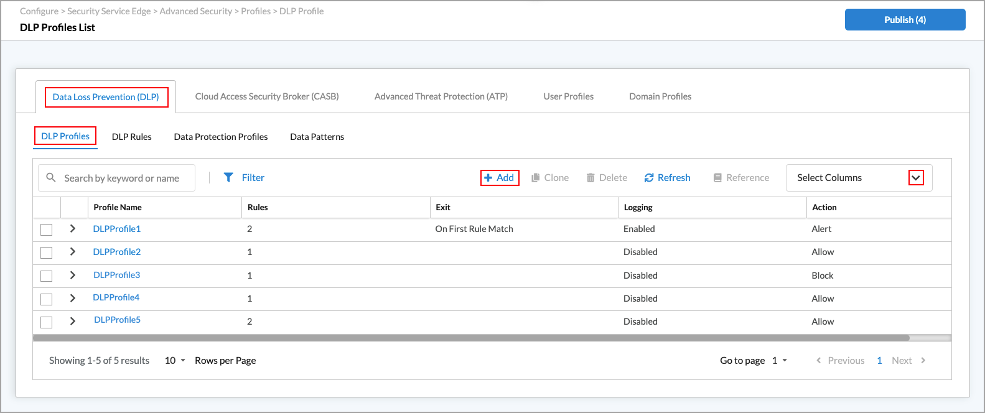This screenshot has width=985, height=413.
Task: Click the Next page label
Action: (x=902, y=361)
